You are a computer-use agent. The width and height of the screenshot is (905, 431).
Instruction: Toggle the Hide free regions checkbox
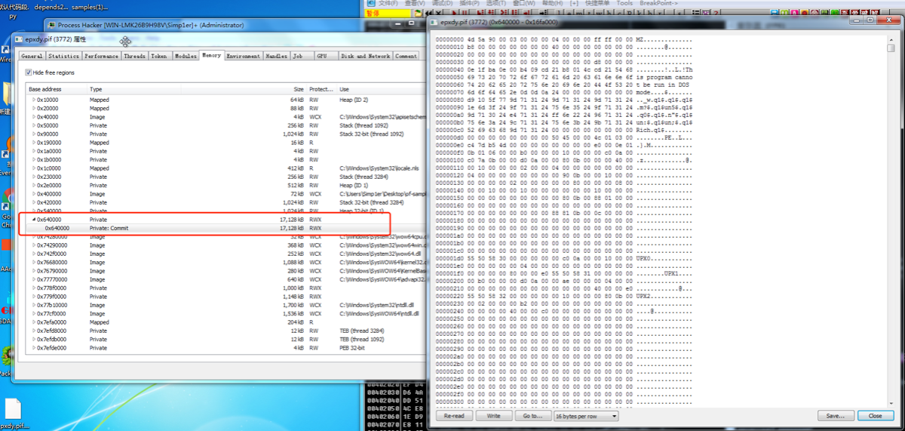[x=29, y=72]
